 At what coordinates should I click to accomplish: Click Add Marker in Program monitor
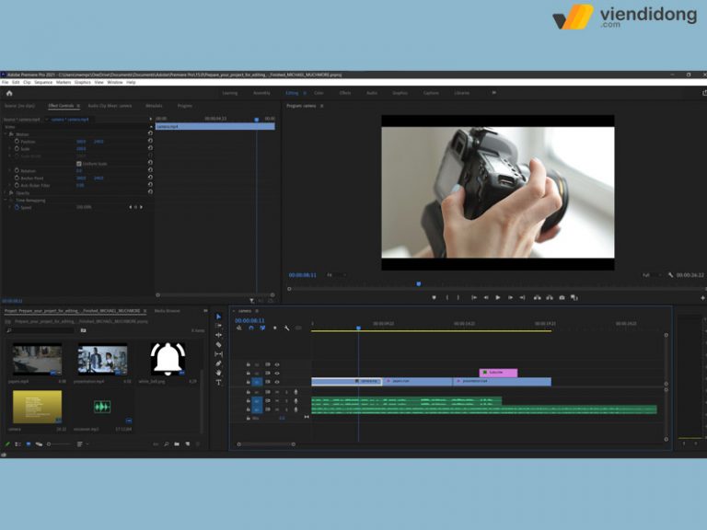pyautogui.click(x=435, y=297)
